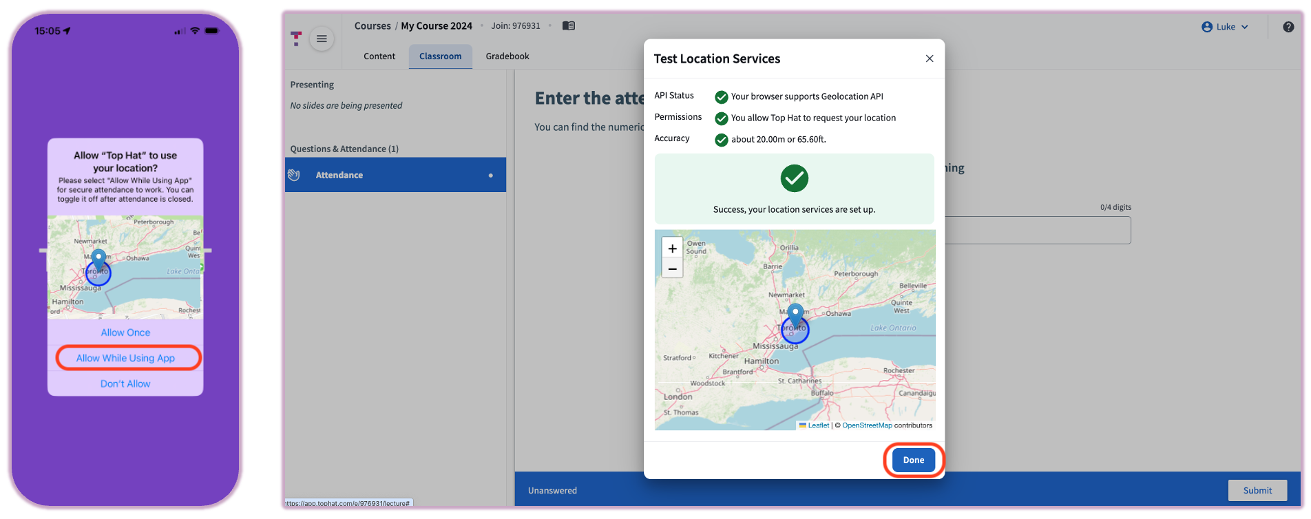This screenshot has width=1311, height=519.
Task: Switch to the Gradebook tab
Action: click(507, 56)
